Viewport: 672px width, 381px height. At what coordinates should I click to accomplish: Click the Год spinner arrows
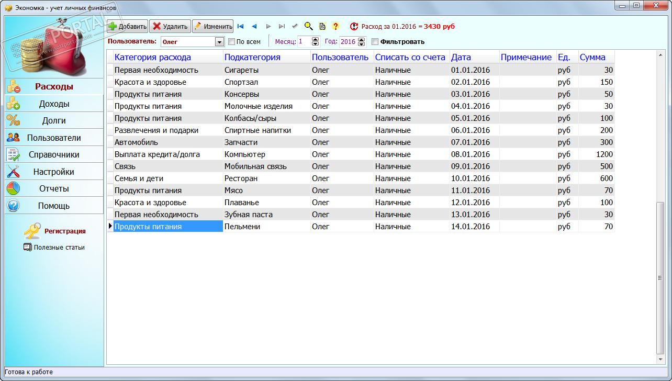(362, 42)
